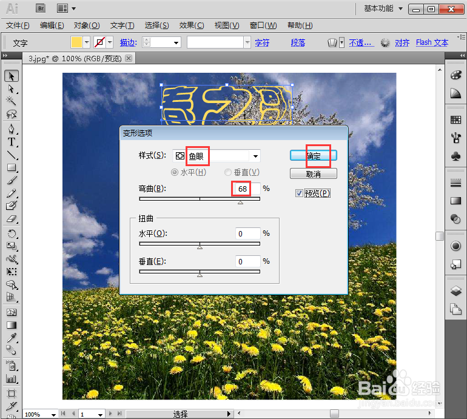Open the Style (样式) dropdown arrow
The height and width of the screenshot is (419, 467).
(x=255, y=156)
